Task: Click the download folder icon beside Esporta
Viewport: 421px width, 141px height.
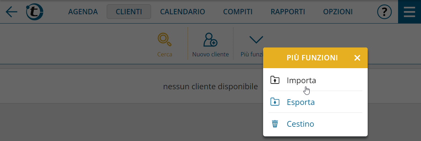Action: [275, 102]
